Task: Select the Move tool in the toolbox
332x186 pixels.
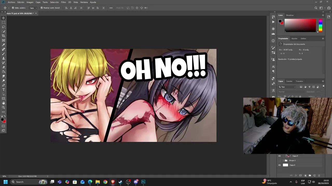Action: [4, 18]
